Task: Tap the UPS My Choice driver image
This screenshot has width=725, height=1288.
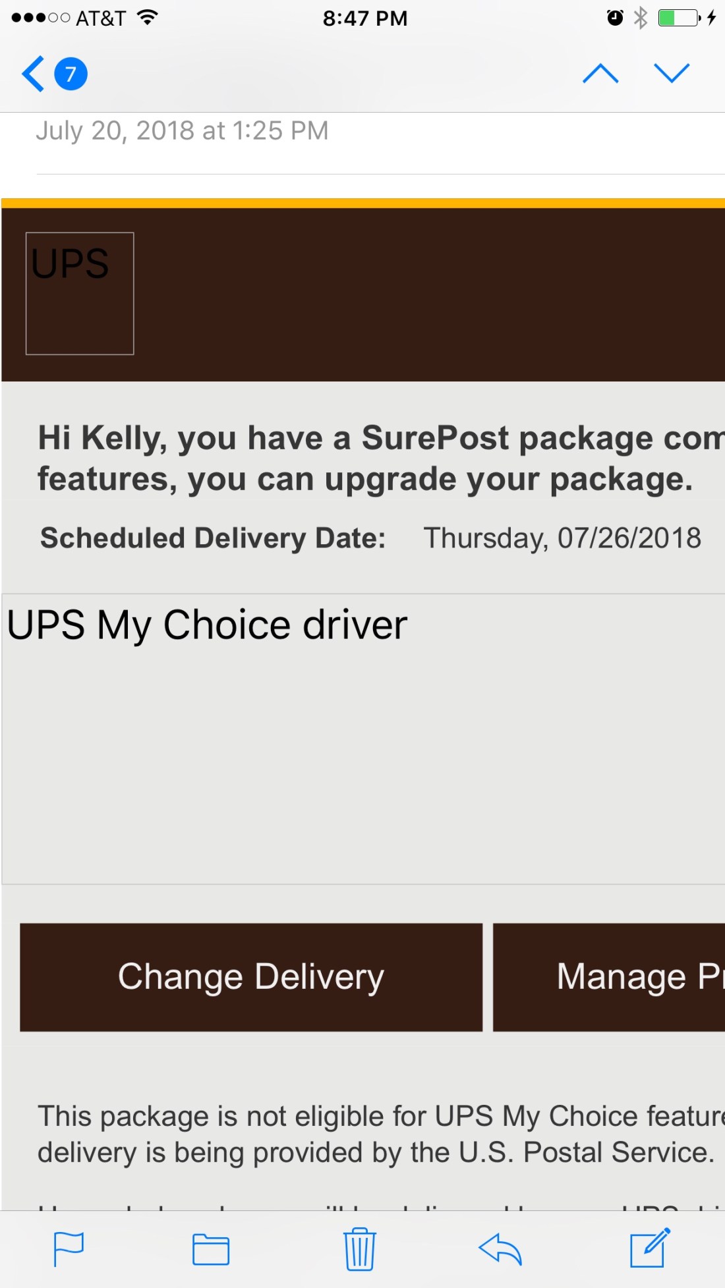Action: pos(362,738)
